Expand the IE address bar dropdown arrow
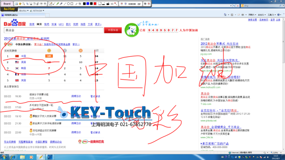 point(231,6)
